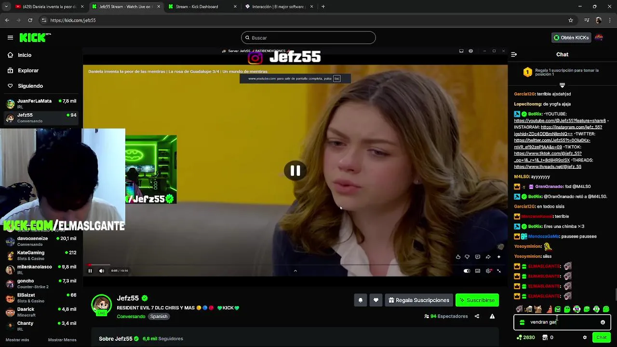Click the Obtén KICKs button
The image size is (617, 347).
click(571, 38)
